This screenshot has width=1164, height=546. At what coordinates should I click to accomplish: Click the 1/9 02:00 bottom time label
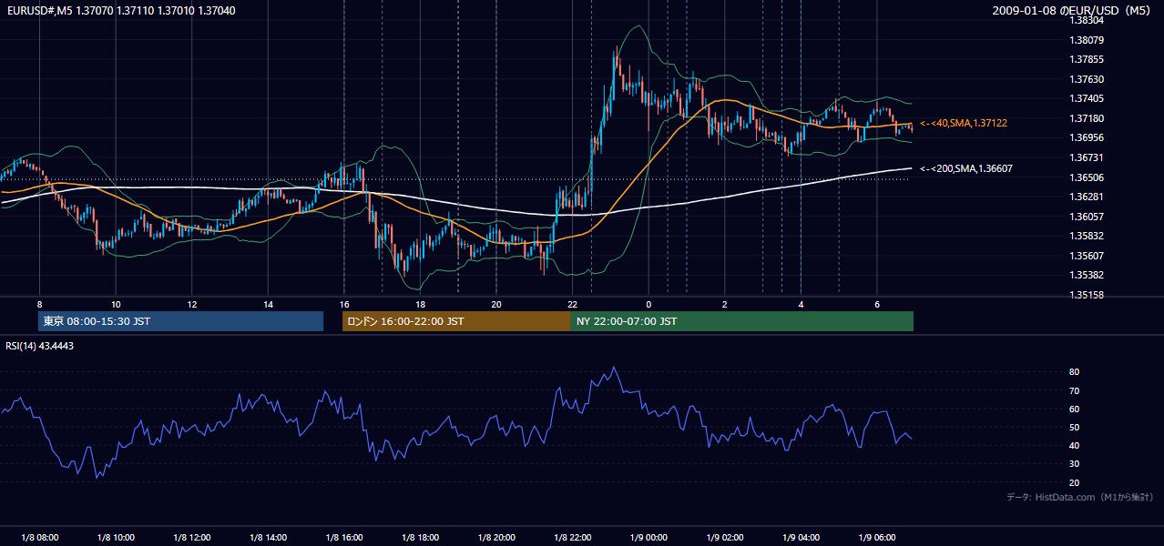click(724, 538)
